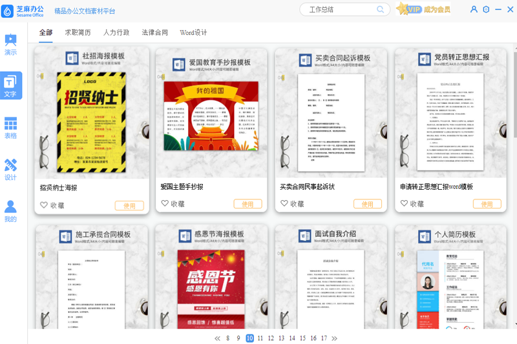Switch to the Word设计 tab

pyautogui.click(x=193, y=32)
